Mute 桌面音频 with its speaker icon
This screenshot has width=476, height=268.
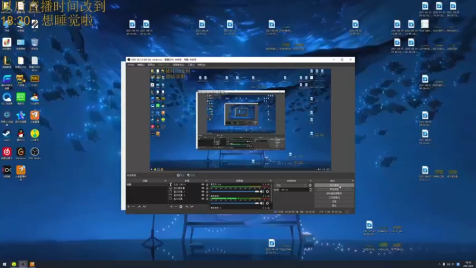(x=262, y=203)
